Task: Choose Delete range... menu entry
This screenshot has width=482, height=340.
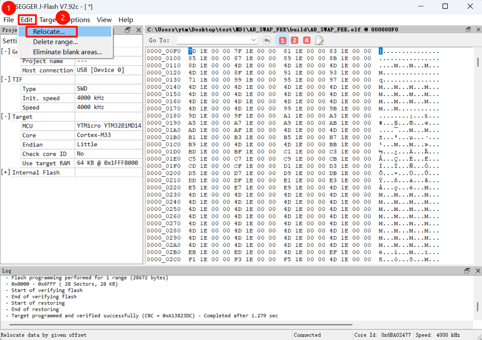Action: point(66,42)
